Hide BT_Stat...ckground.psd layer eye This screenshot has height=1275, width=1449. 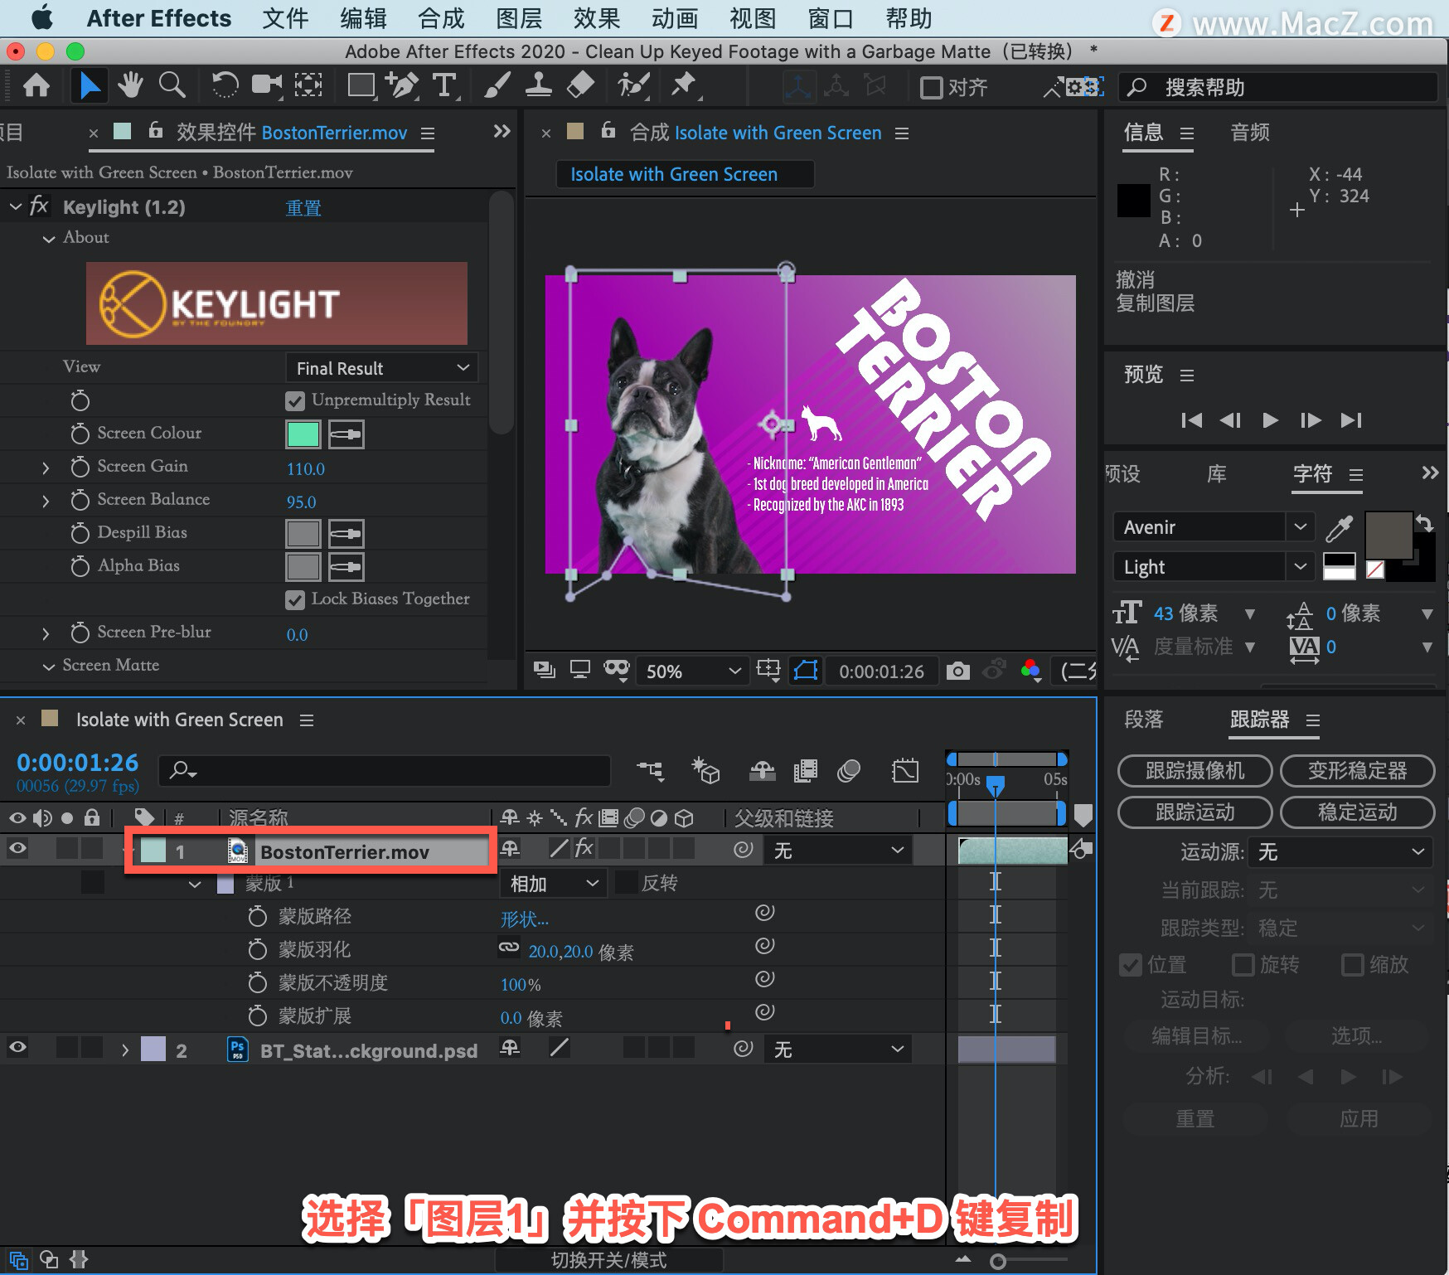pos(17,1047)
